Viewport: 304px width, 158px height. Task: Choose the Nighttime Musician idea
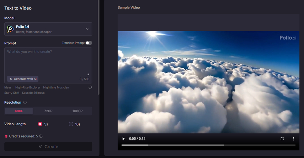[x=56, y=87]
